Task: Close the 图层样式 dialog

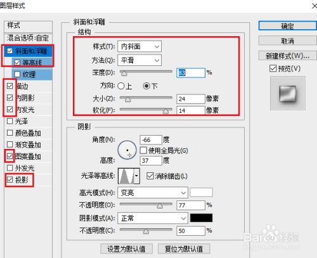Action: tap(314, 6)
